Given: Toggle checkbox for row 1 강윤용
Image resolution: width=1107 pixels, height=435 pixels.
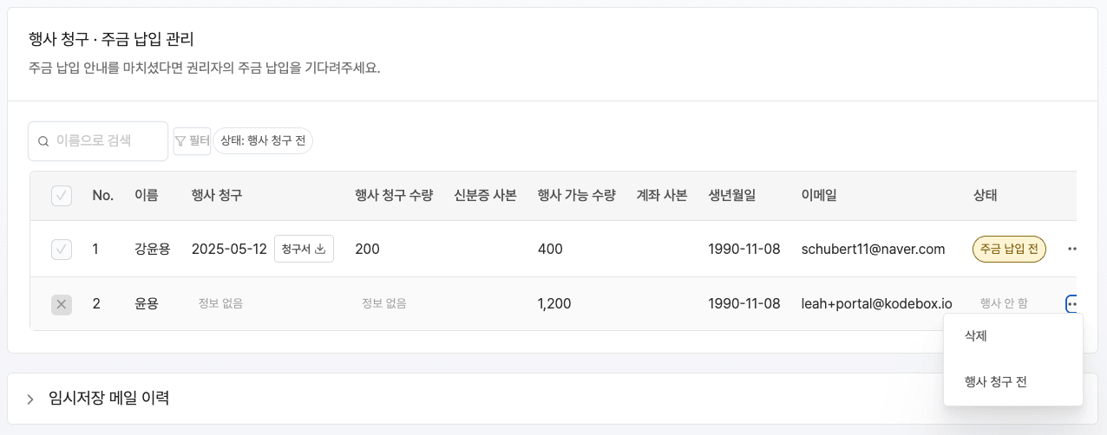Looking at the screenshot, I should pos(62,250).
